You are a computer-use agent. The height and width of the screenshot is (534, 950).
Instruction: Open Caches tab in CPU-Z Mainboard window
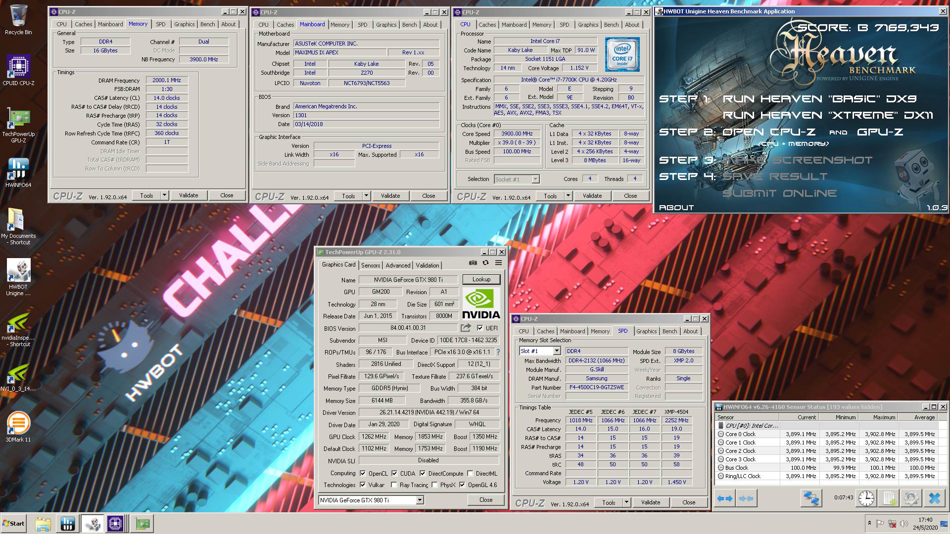[285, 25]
